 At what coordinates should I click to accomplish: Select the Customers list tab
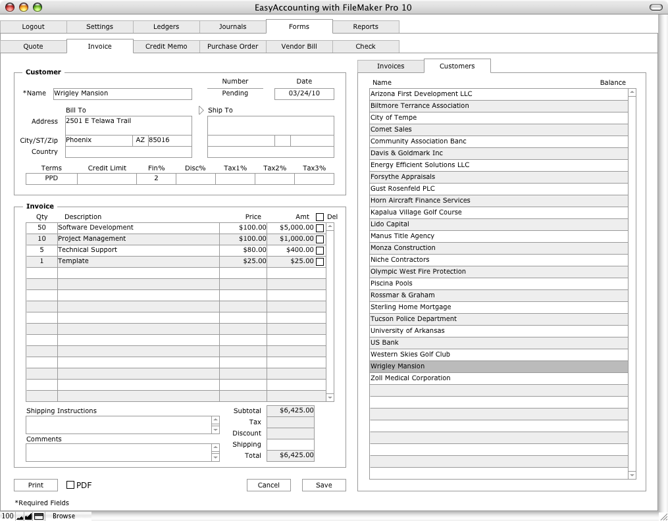tap(457, 66)
